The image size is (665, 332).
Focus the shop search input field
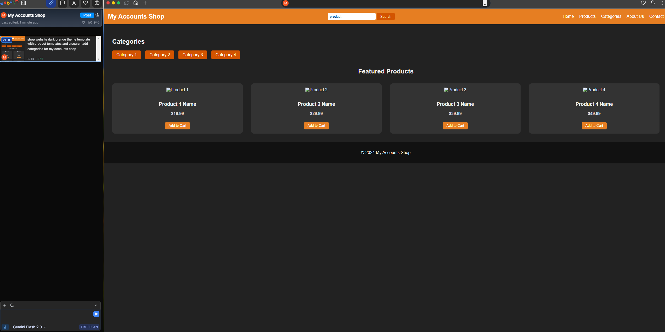pyautogui.click(x=352, y=16)
